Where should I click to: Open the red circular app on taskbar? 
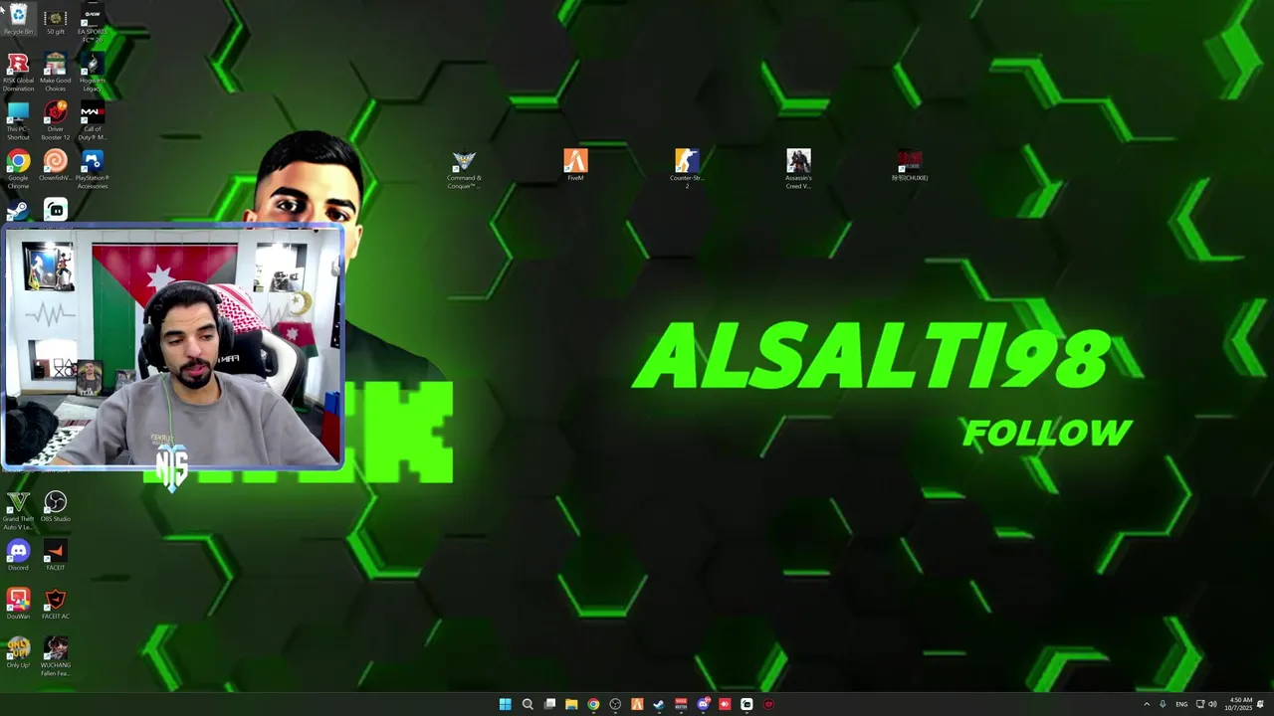(768, 704)
